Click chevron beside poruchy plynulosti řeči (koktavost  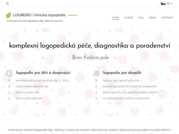[x=96, y=87]
